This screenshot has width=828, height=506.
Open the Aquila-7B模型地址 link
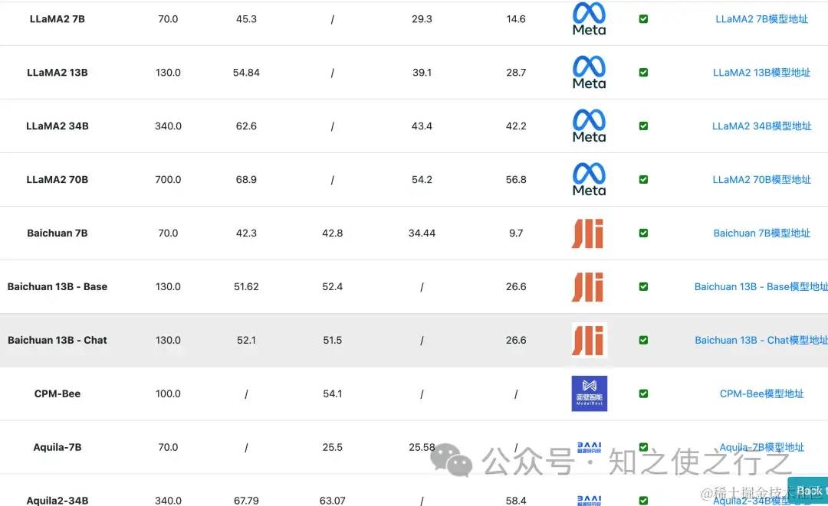(761, 447)
